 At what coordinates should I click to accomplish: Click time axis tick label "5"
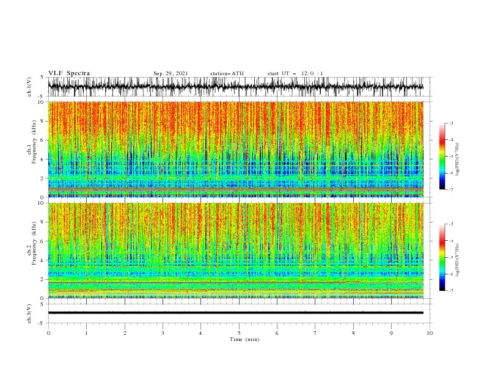239,333
